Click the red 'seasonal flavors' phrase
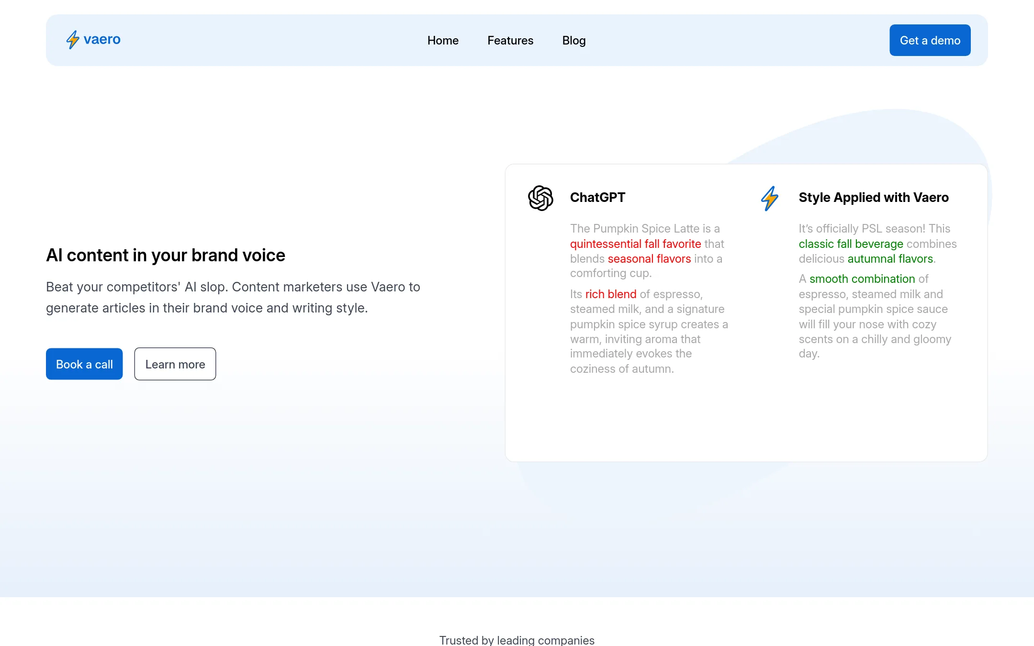Screen dimensions: 1034x646 coord(649,259)
